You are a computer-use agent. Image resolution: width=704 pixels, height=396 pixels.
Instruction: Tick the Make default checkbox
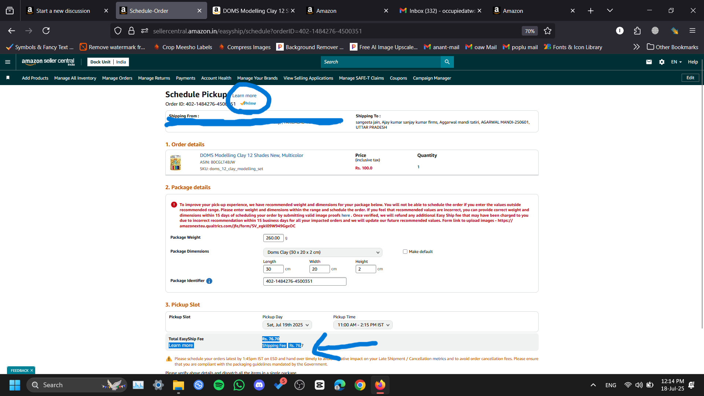click(405, 252)
